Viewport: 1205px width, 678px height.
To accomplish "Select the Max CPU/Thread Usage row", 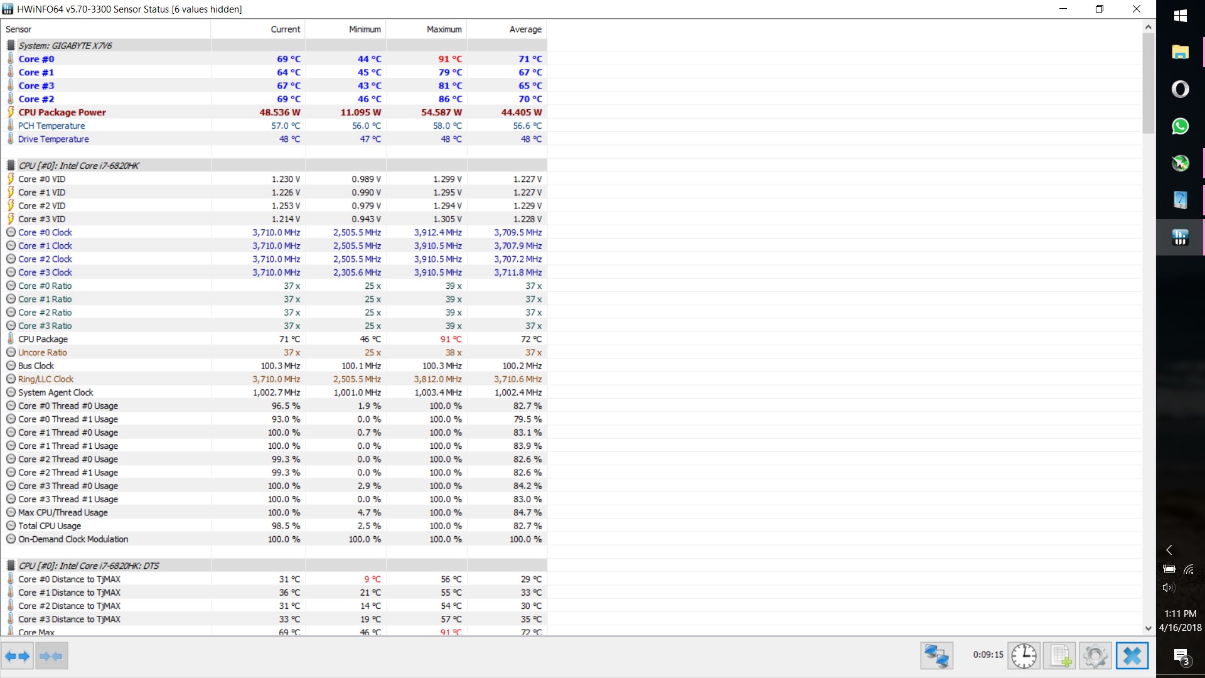I will click(x=274, y=512).
